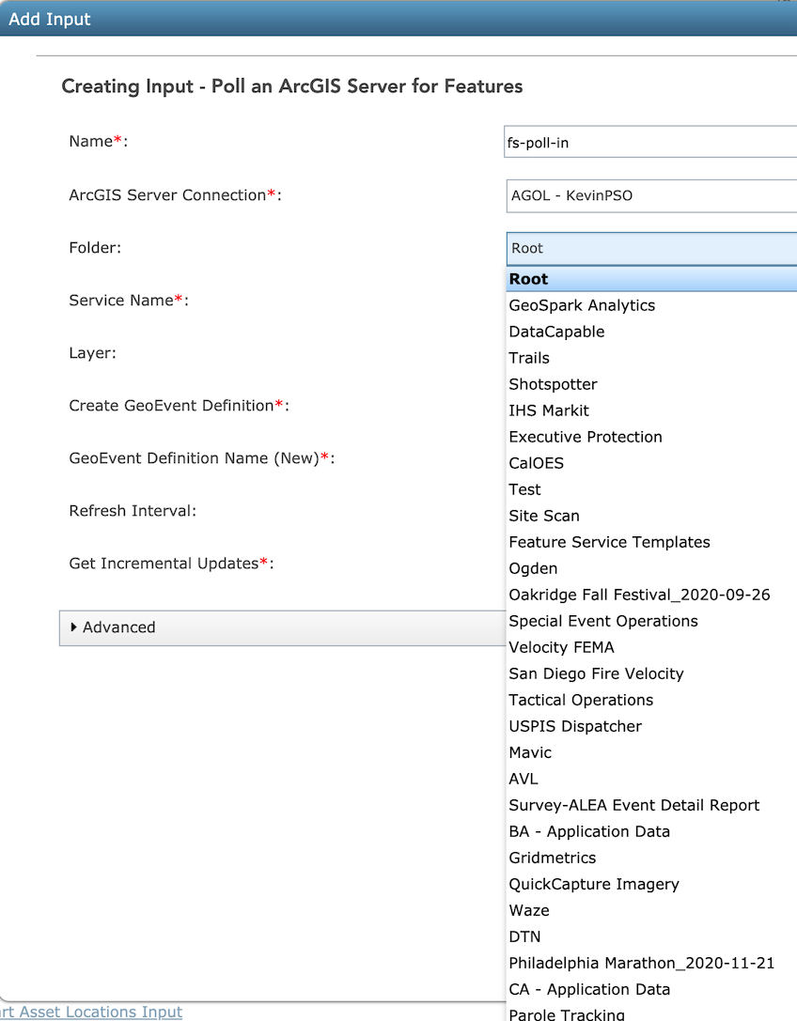Viewport: 797px width, 1021px height.
Task: Click the GeoEvent Definition Name (New) label
Action: pyautogui.click(x=202, y=458)
